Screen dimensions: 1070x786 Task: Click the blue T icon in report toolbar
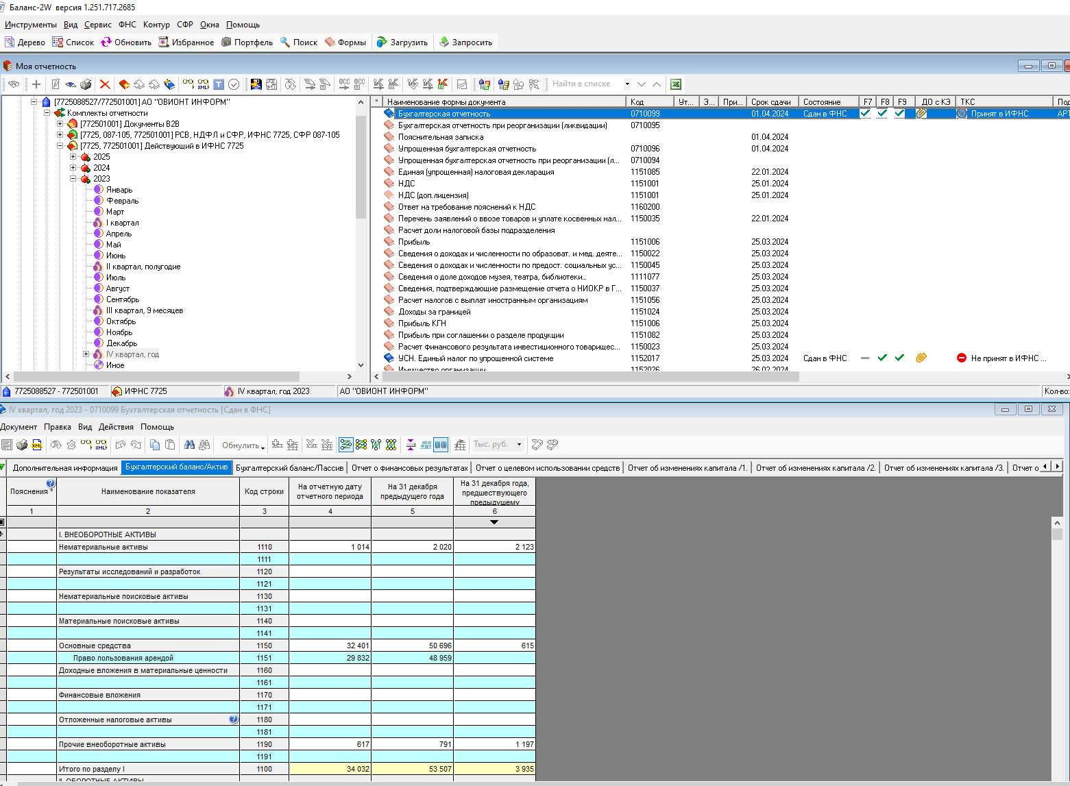[x=219, y=84]
